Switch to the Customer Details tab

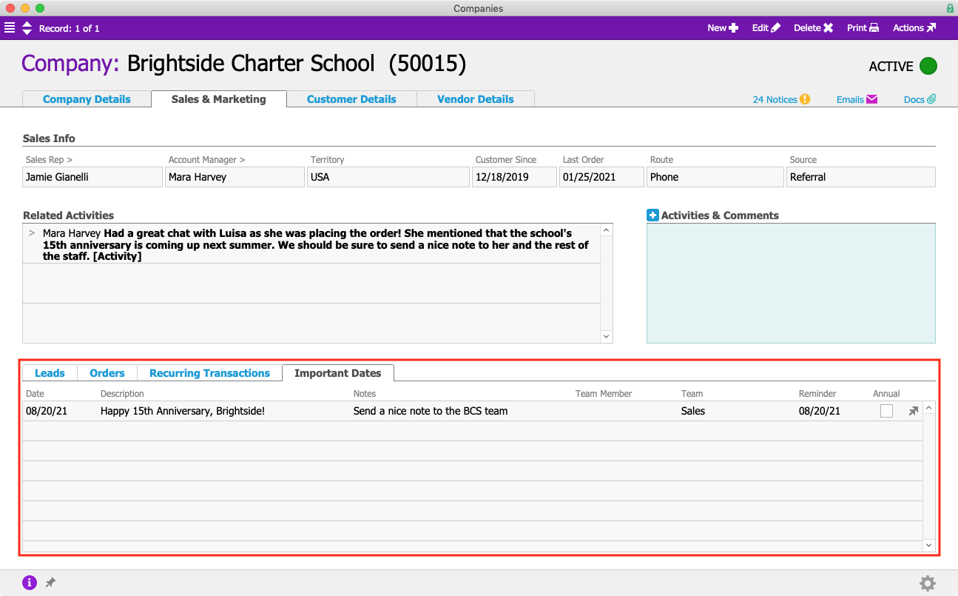pyautogui.click(x=351, y=99)
